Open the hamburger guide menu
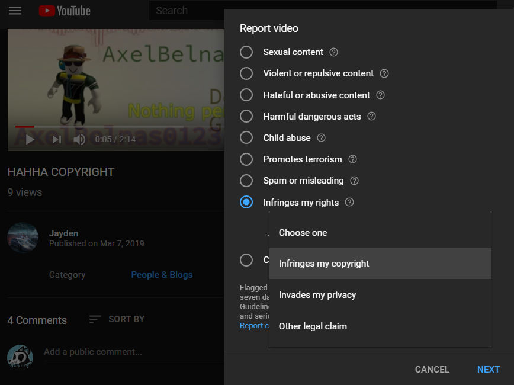Image resolution: width=514 pixels, height=385 pixels. (15, 11)
